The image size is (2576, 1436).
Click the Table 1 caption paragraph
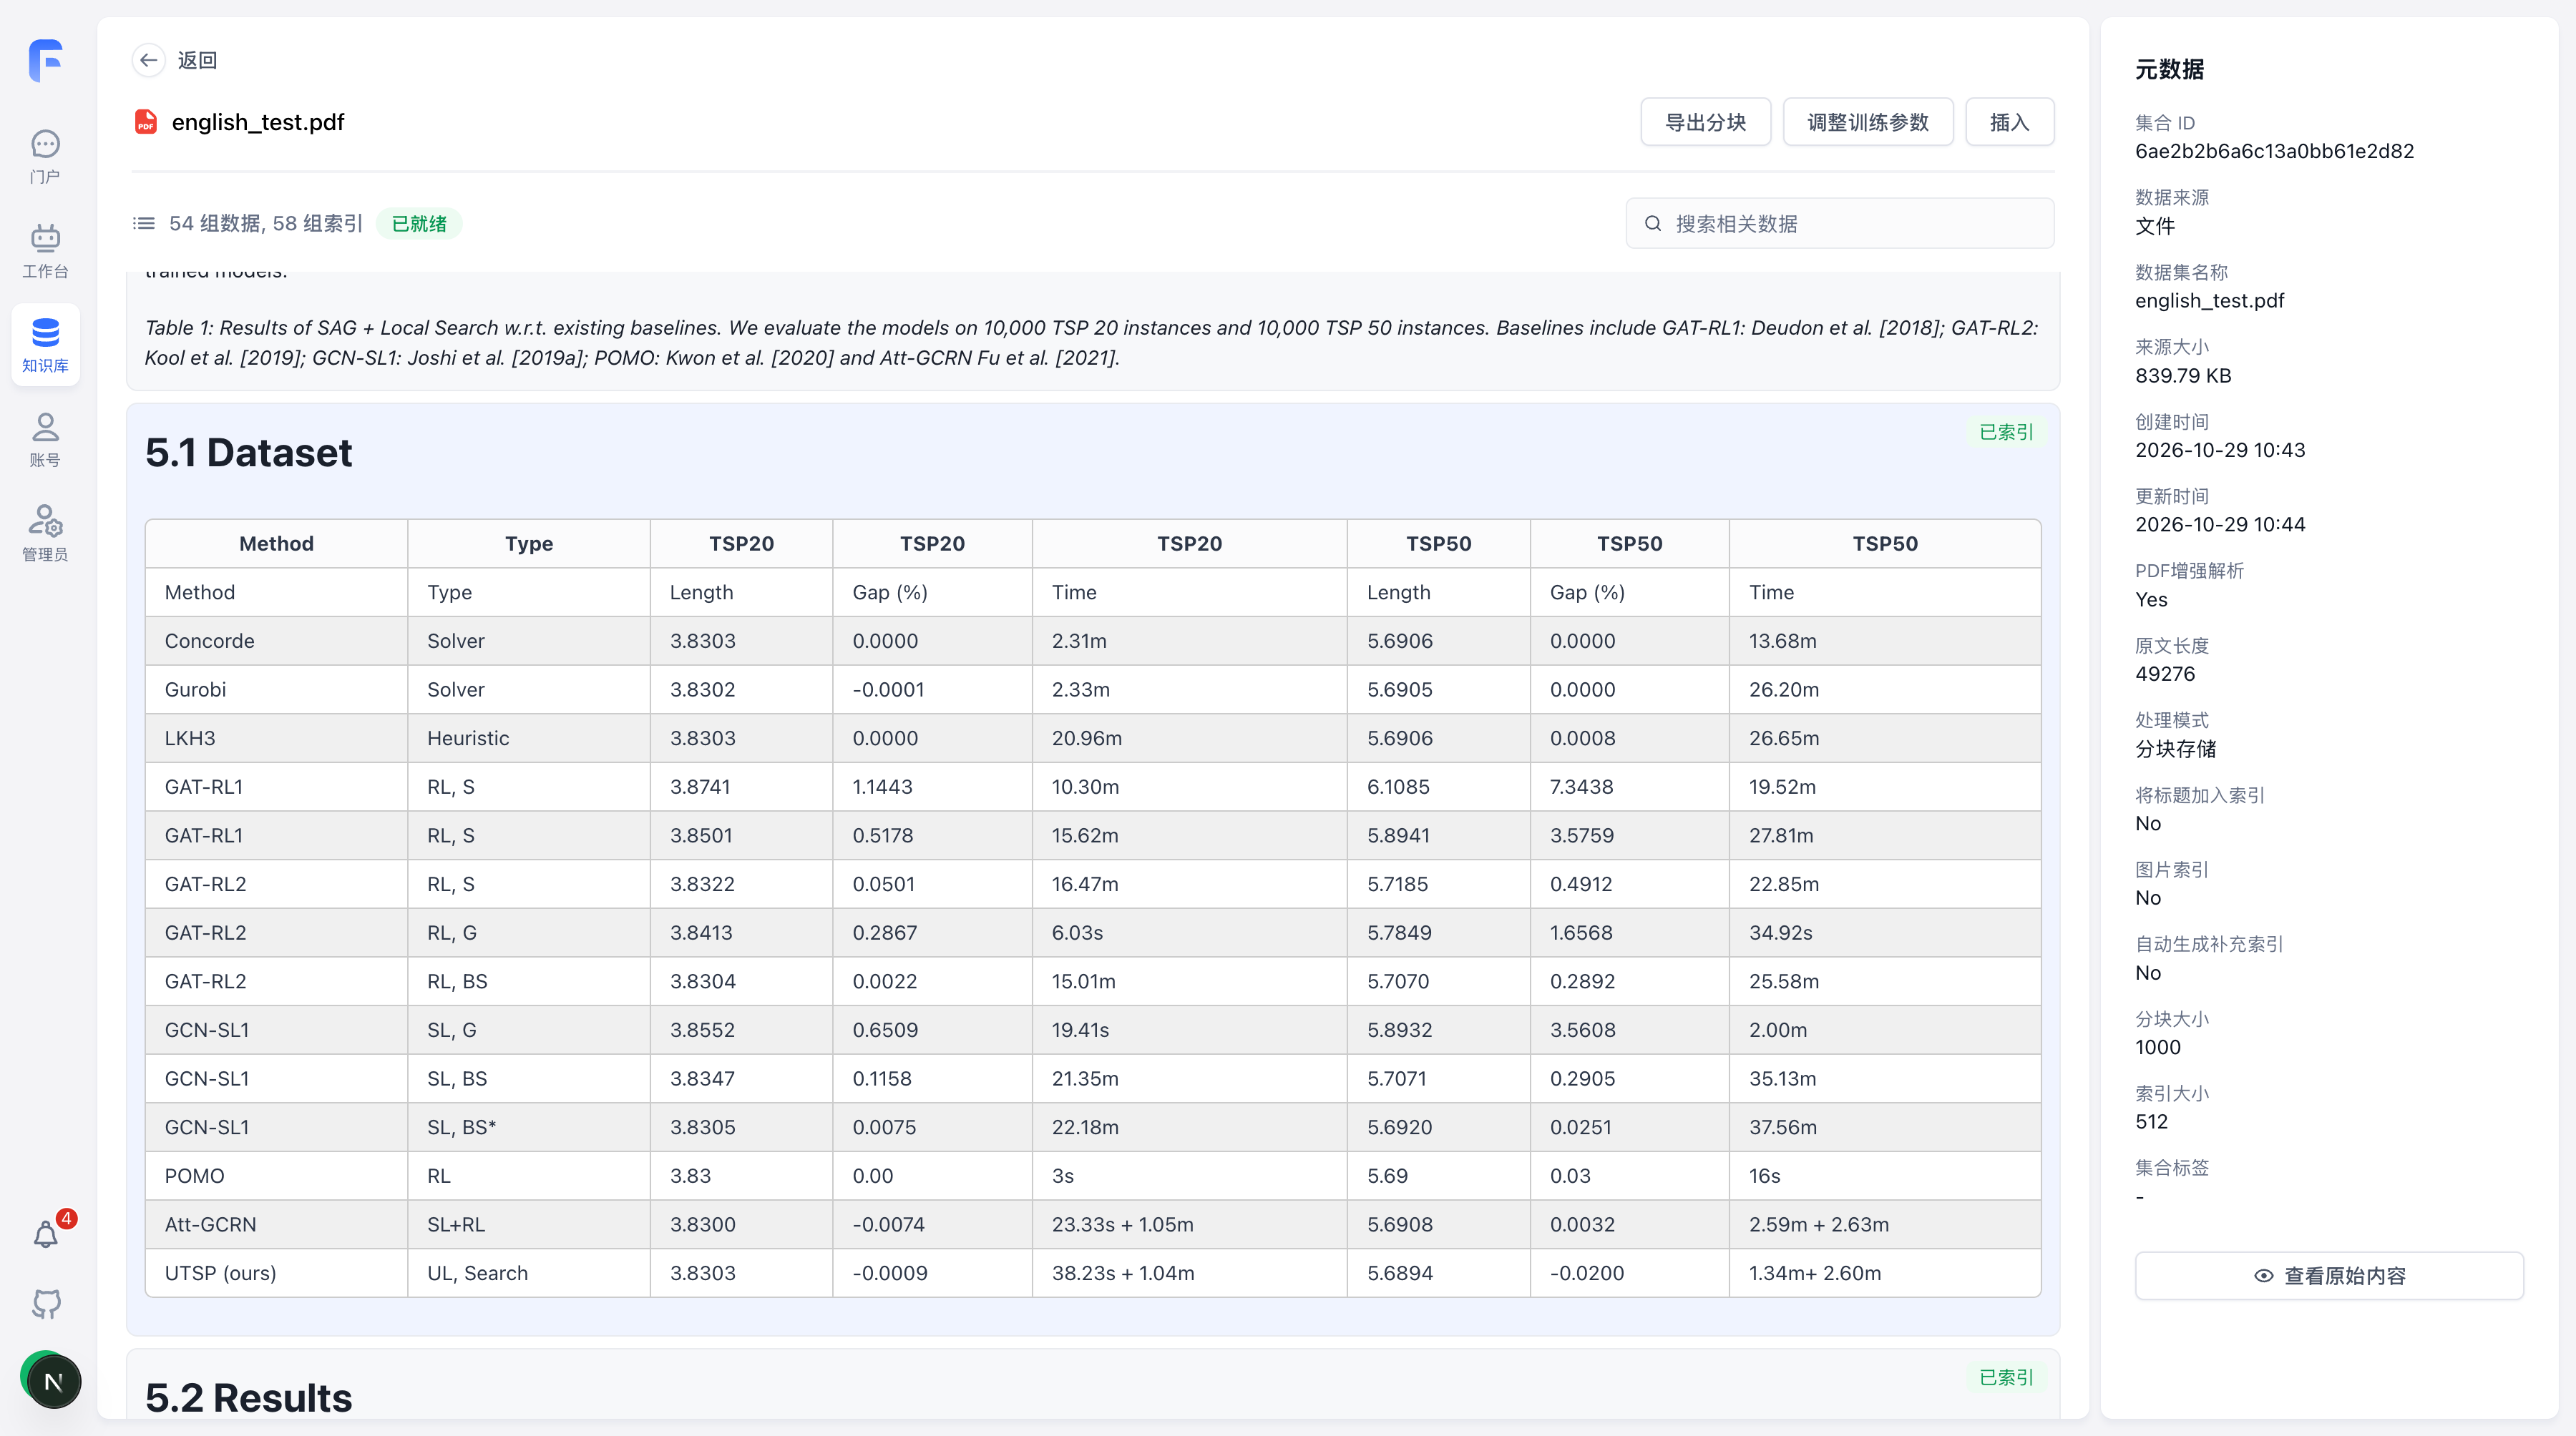pyautogui.click(x=1091, y=342)
